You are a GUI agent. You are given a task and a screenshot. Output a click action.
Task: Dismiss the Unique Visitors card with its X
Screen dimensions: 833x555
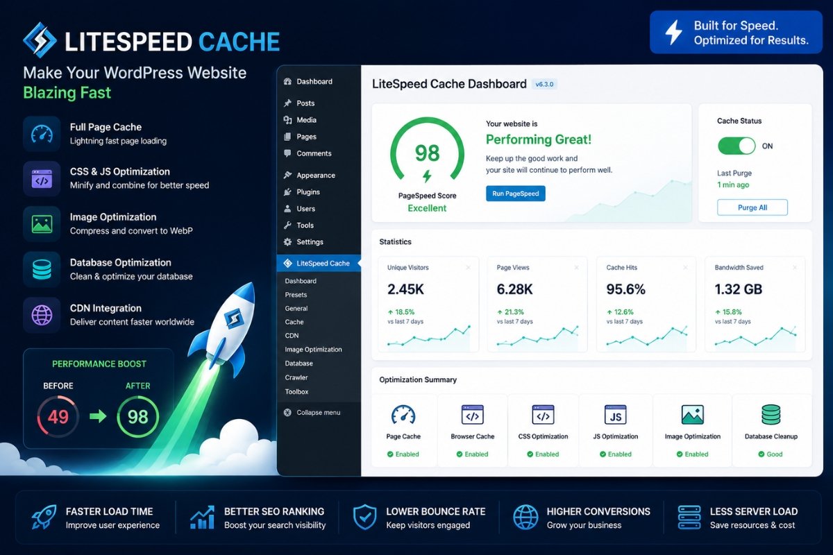coord(468,267)
